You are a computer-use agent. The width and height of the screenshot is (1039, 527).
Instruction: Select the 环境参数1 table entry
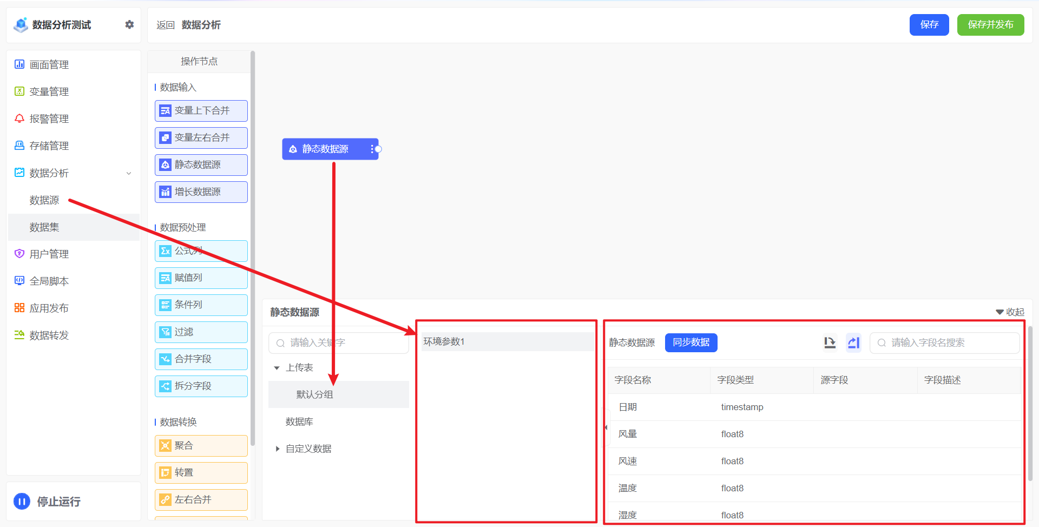pos(445,341)
